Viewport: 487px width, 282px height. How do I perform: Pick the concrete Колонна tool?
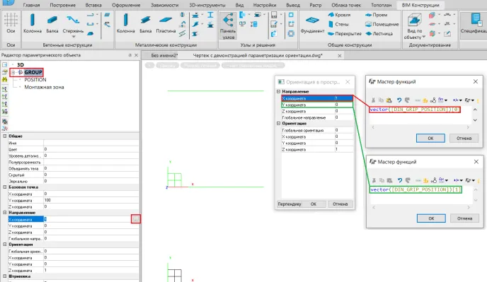click(33, 23)
